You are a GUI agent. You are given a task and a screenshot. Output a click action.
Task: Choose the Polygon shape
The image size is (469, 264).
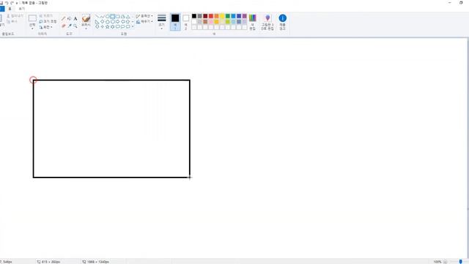point(123,16)
